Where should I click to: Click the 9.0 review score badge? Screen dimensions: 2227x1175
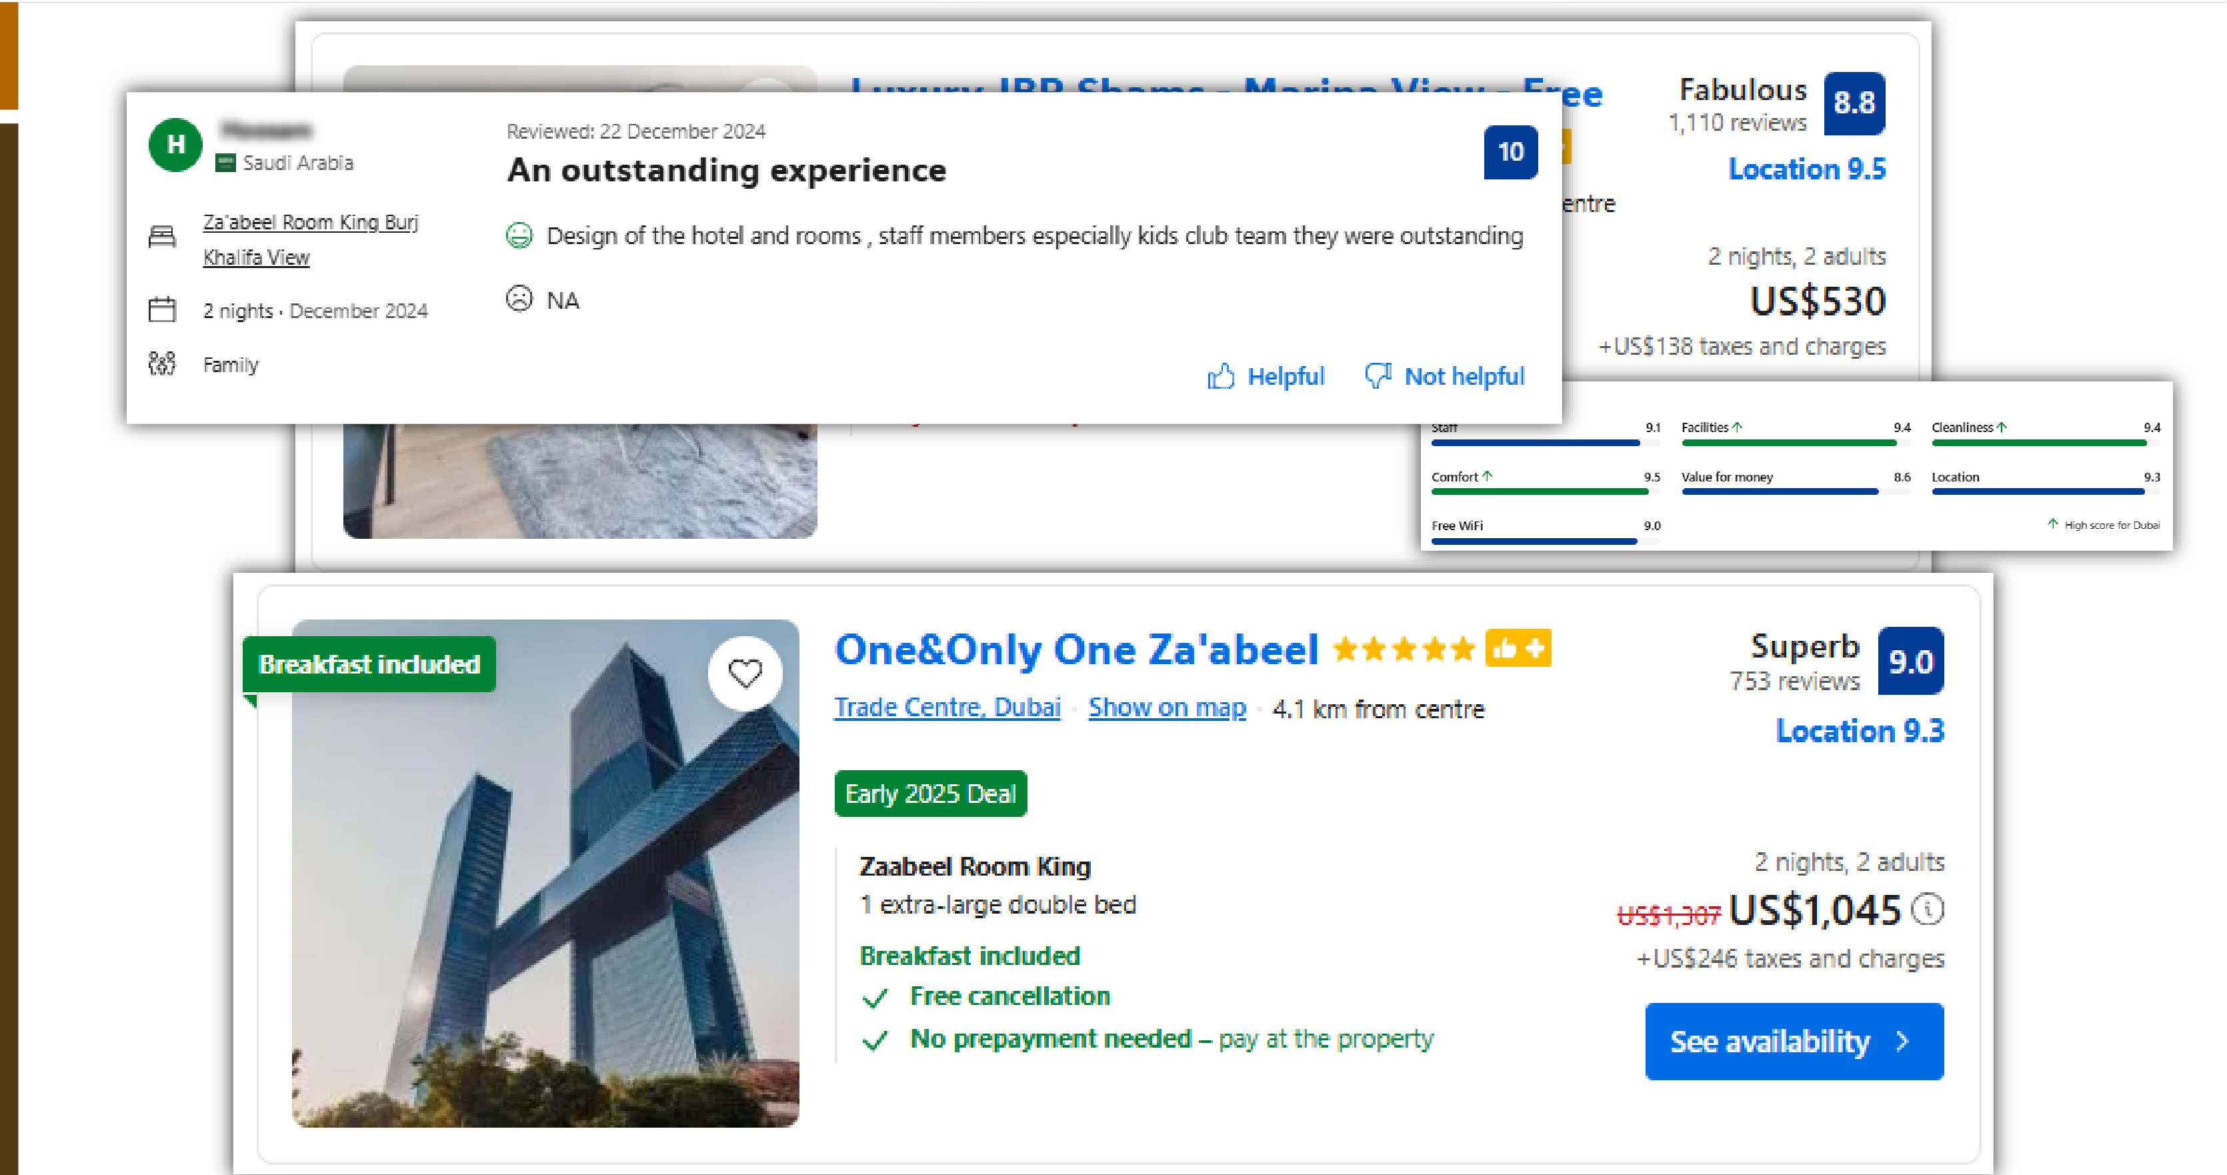pyautogui.click(x=1910, y=662)
